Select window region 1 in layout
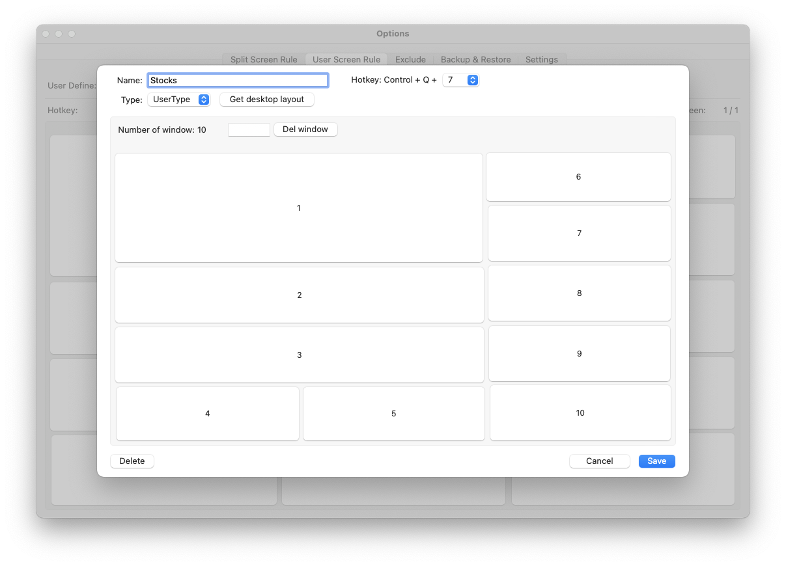Viewport: 786px width, 566px height. pyautogui.click(x=299, y=208)
